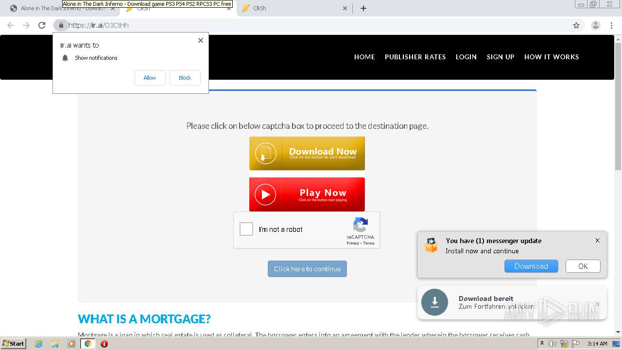Dismiss the Download bereit notification
The height and width of the screenshot is (350, 622).
pos(598,304)
